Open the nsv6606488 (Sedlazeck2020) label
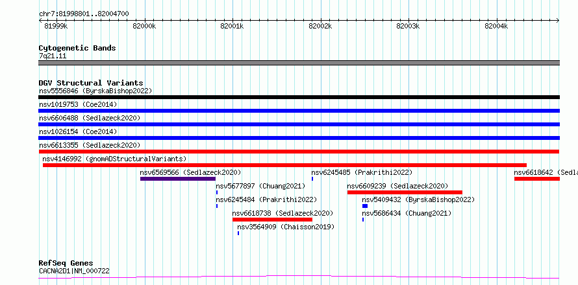The image size is (578, 285). pyautogui.click(x=90, y=118)
